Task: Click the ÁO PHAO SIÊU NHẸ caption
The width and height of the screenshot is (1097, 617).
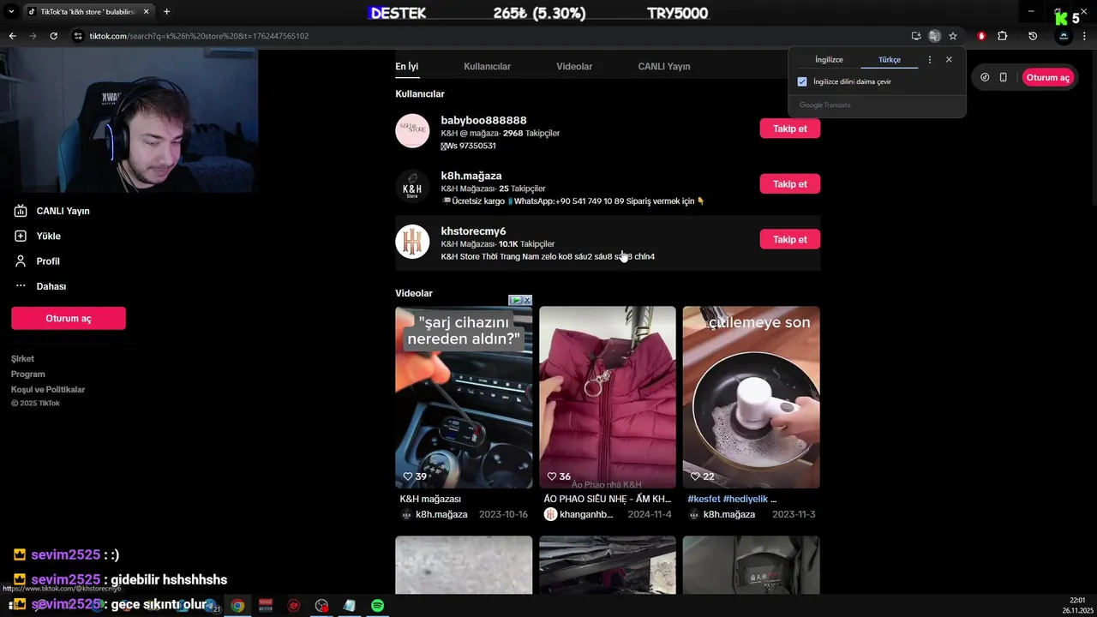Action: (x=608, y=499)
